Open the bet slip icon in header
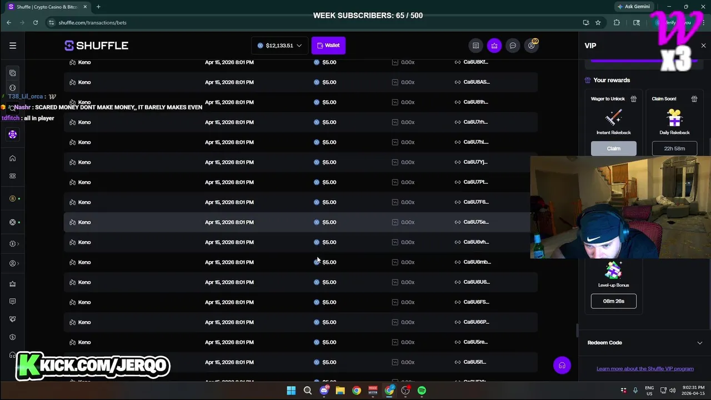Image resolution: width=711 pixels, height=400 pixels. click(x=475, y=46)
